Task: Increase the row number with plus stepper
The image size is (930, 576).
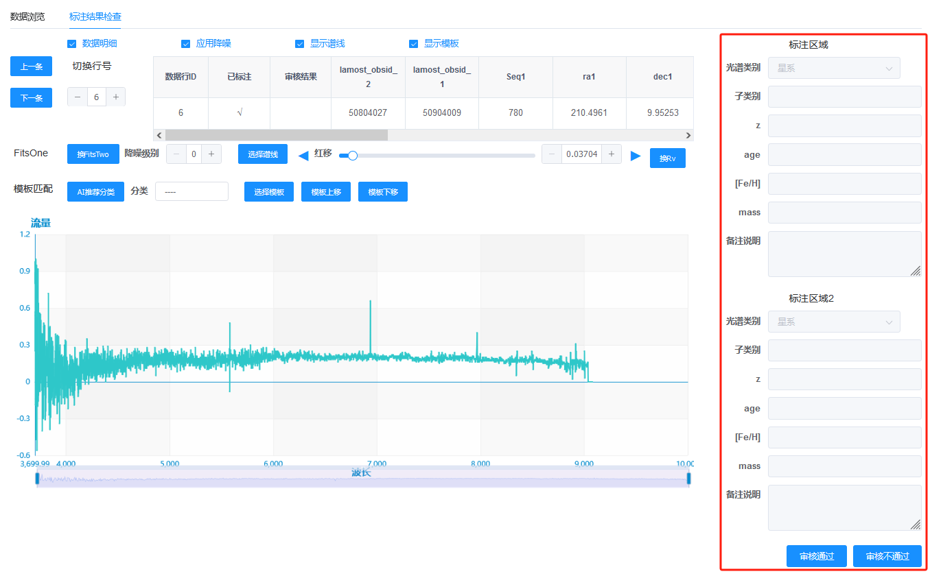Action: tap(115, 97)
